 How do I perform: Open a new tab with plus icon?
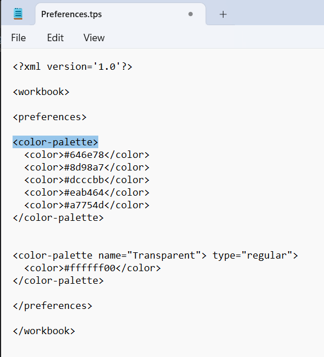point(223,14)
